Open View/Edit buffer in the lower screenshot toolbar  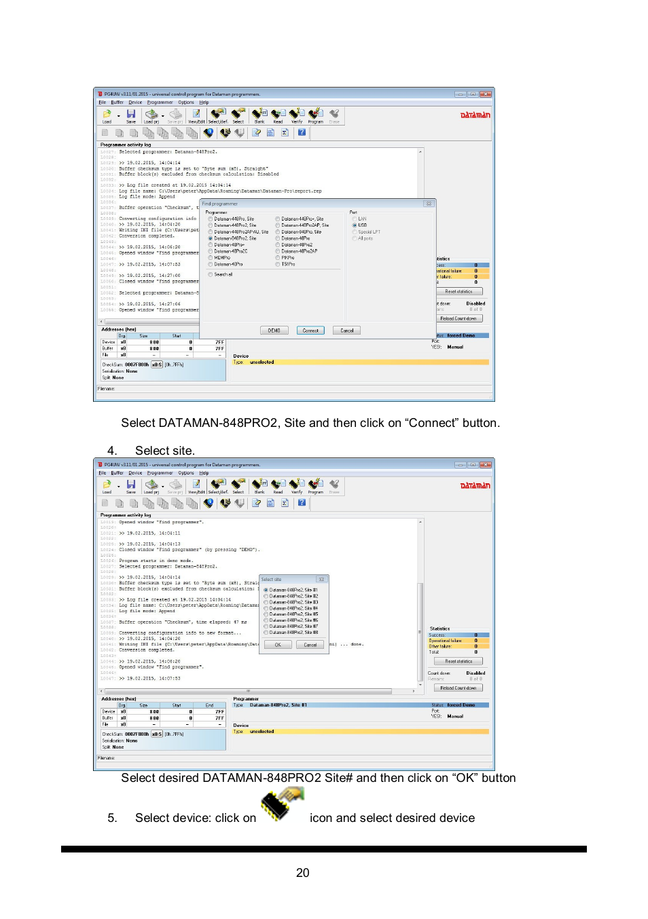click(196, 486)
